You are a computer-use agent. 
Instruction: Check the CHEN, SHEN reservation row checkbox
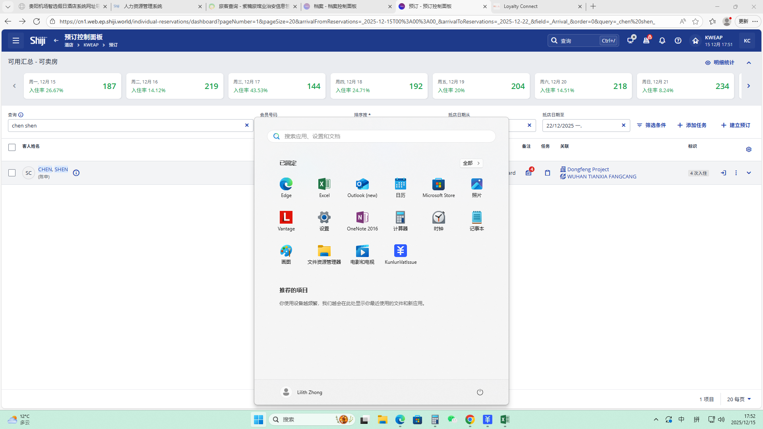12,173
